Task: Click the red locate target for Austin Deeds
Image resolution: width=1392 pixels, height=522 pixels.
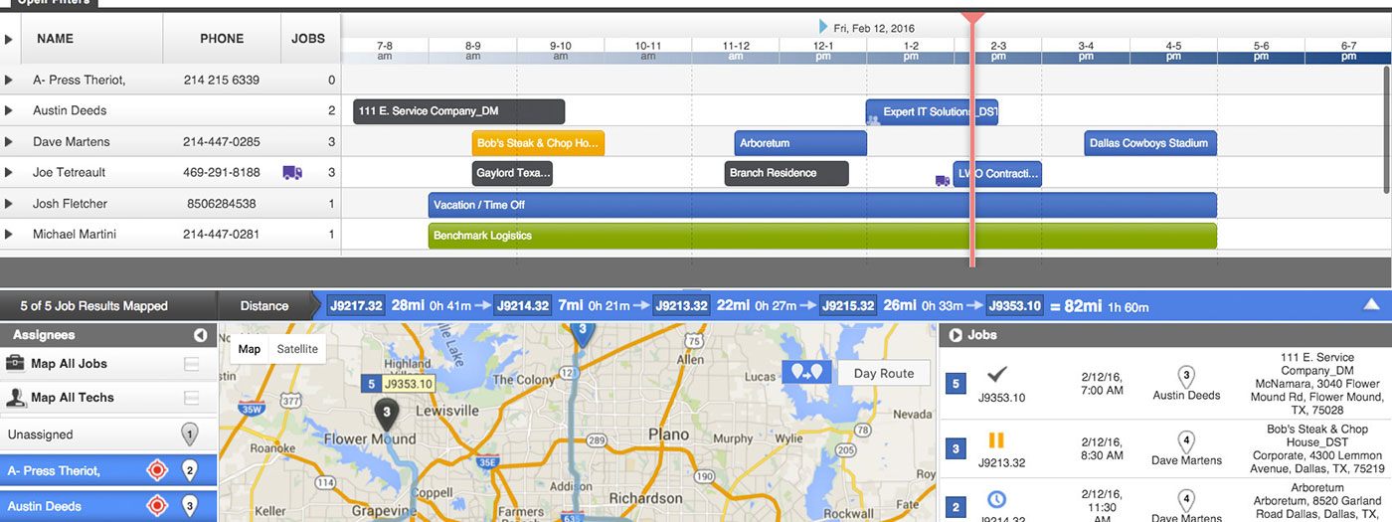Action: [156, 506]
